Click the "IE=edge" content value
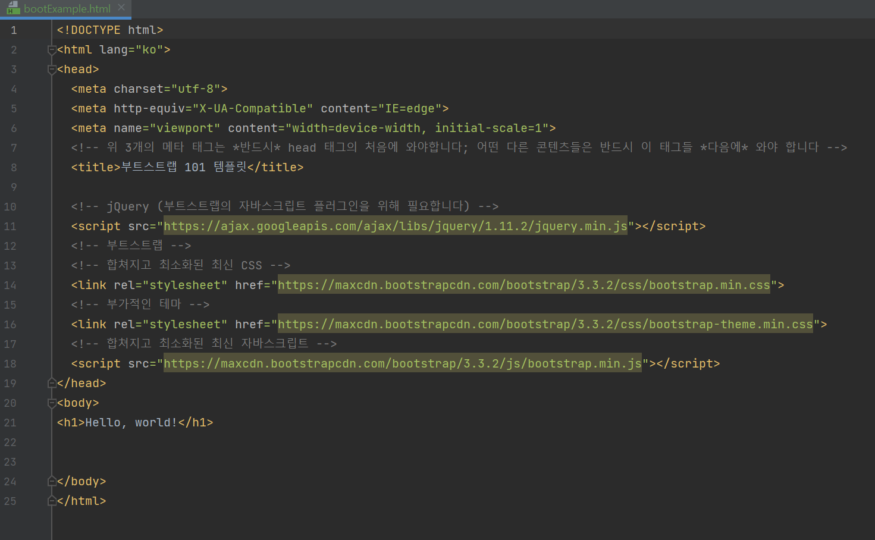Screen dimensions: 875x540 [410, 108]
